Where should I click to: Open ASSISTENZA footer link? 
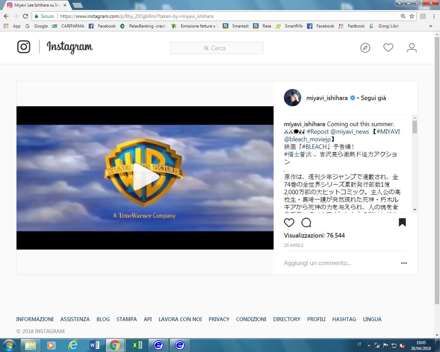pos(75,319)
